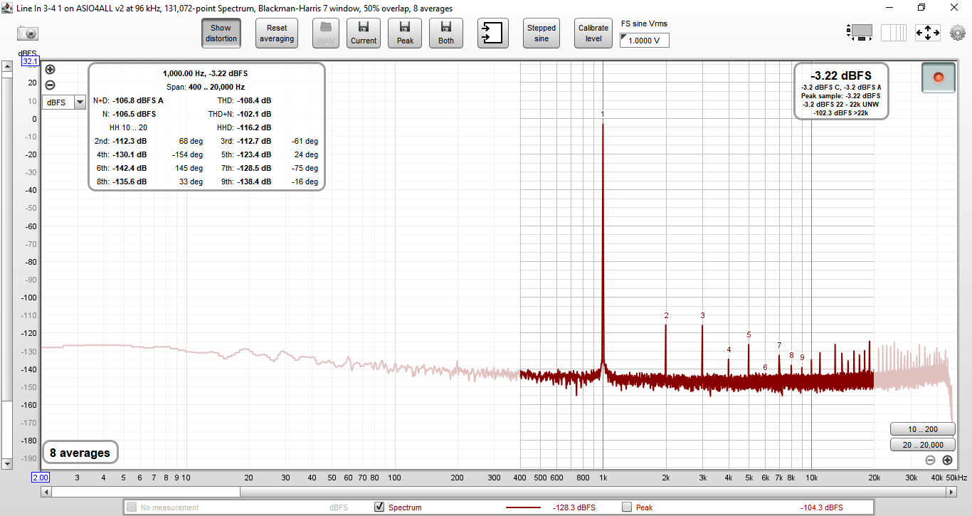This screenshot has height=516, width=972.
Task: Zoom in vertical axis with plus icon
Action: click(x=50, y=70)
